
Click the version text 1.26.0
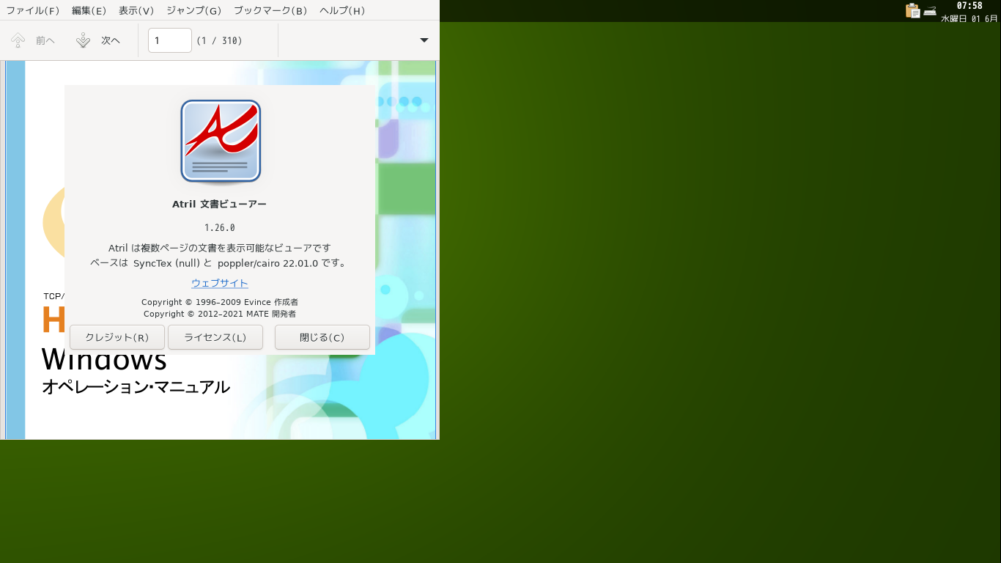(220, 228)
